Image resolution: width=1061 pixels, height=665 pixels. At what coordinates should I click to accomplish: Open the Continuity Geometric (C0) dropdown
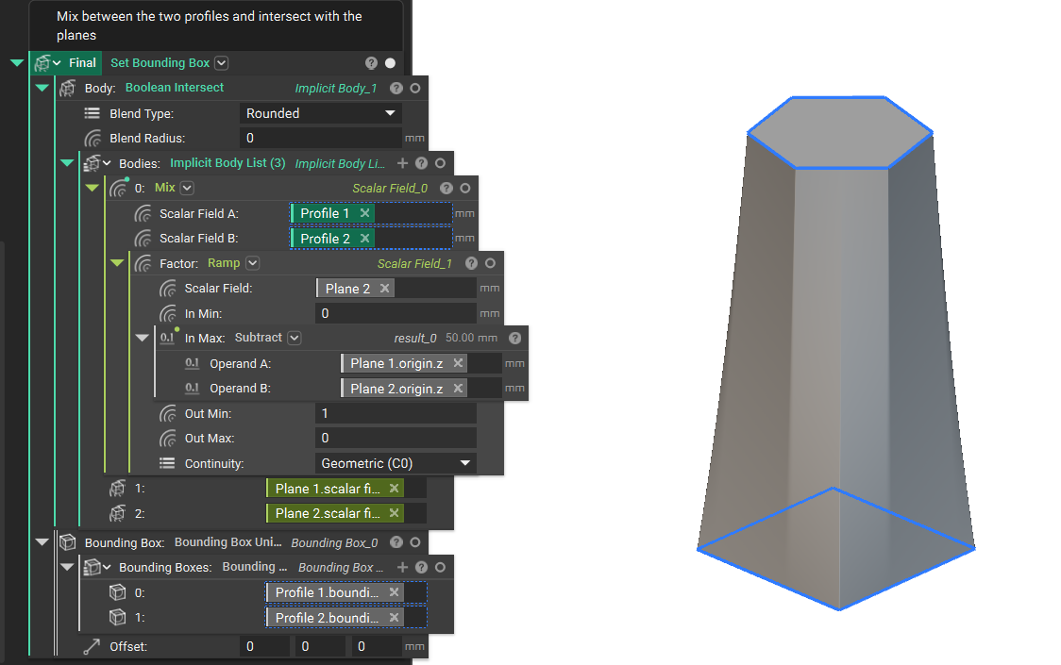(396, 463)
